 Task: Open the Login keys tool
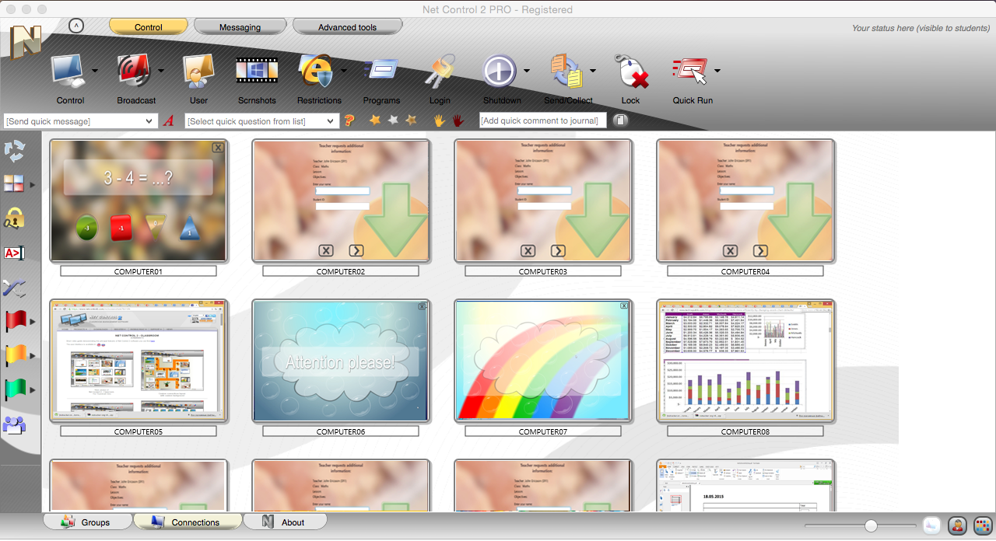440,71
